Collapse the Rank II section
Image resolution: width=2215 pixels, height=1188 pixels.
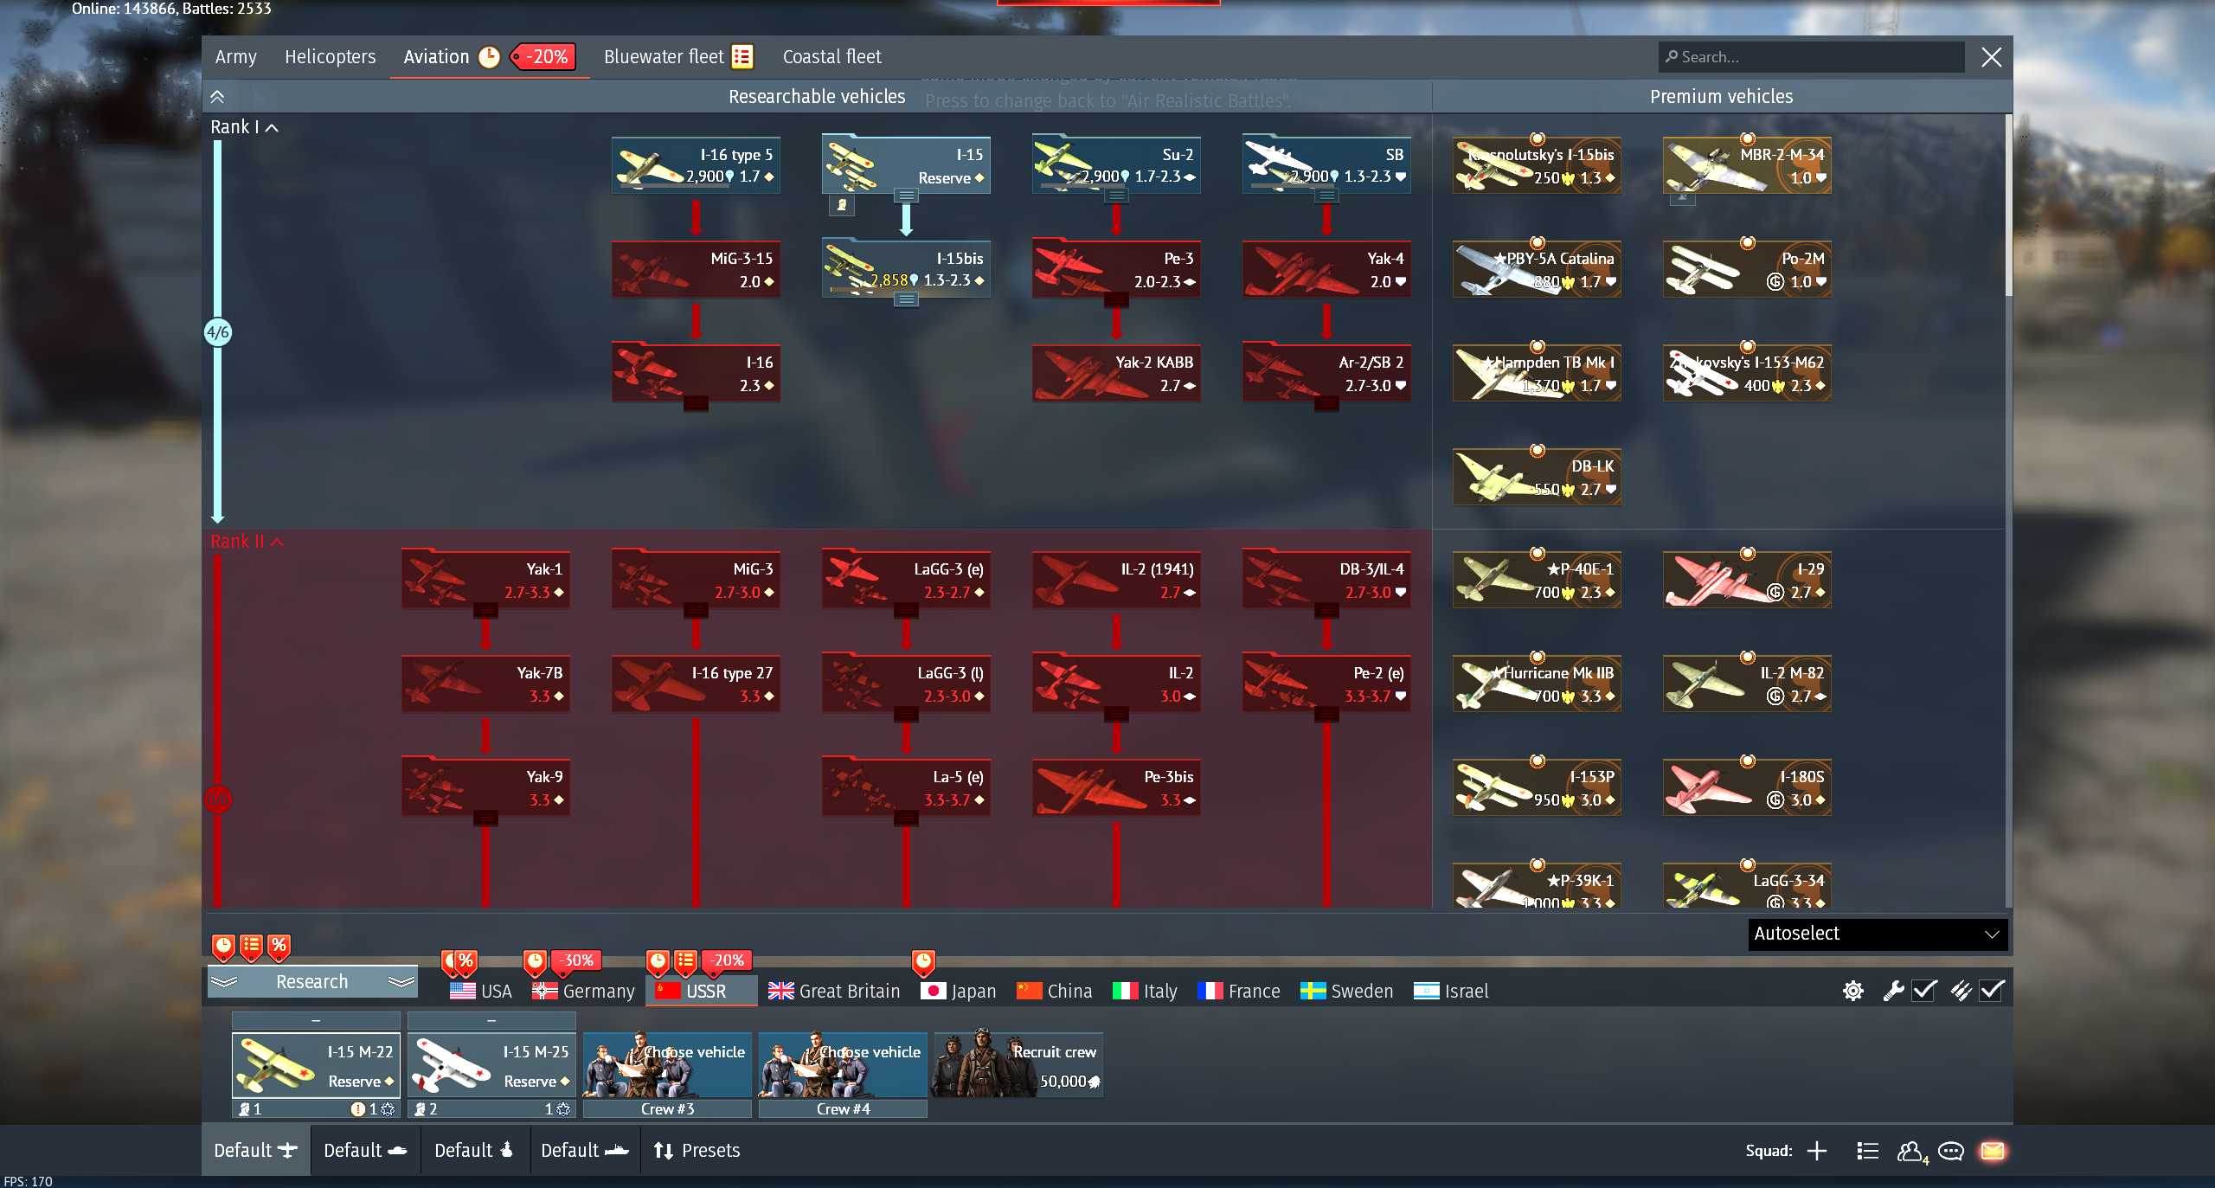coord(247,542)
